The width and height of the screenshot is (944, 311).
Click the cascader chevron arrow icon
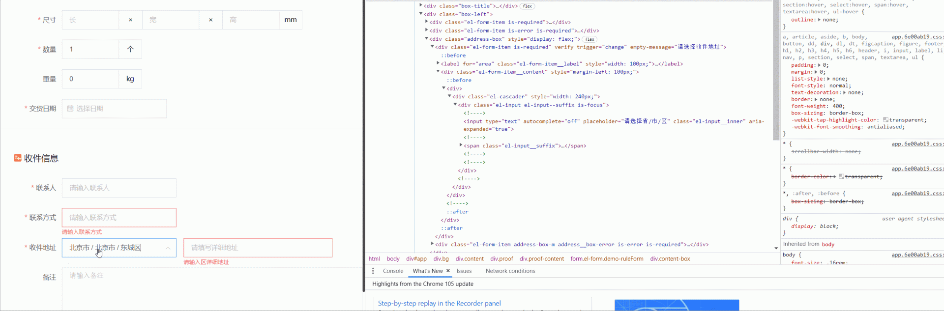(168, 248)
